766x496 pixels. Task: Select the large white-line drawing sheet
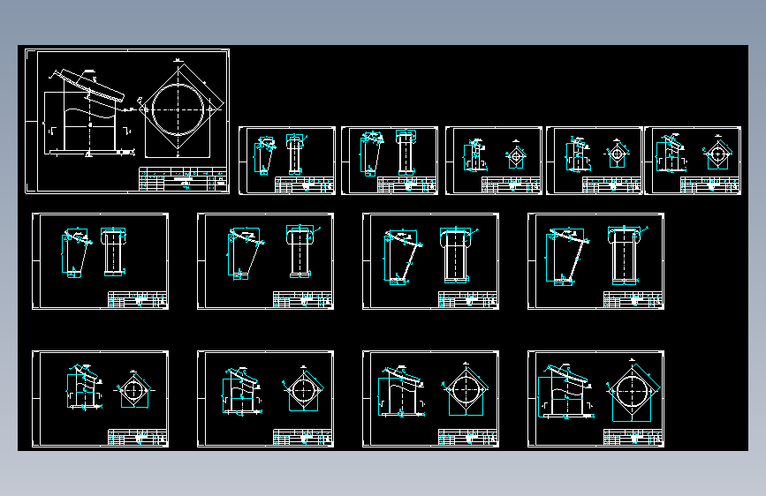click(127, 121)
